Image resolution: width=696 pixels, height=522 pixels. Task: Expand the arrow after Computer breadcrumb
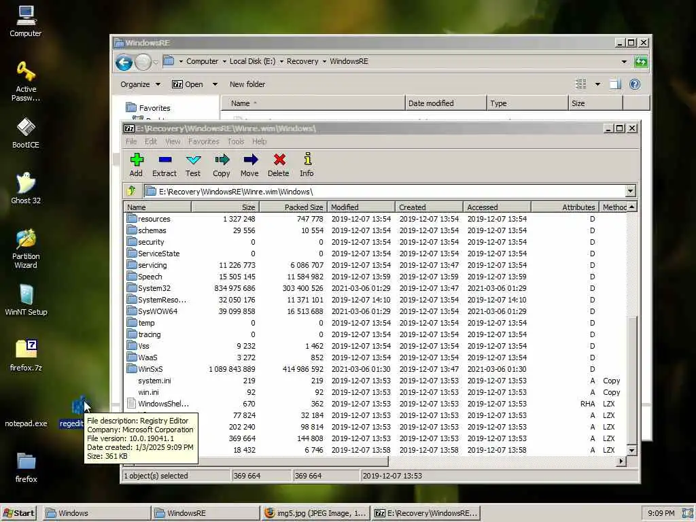(224, 62)
